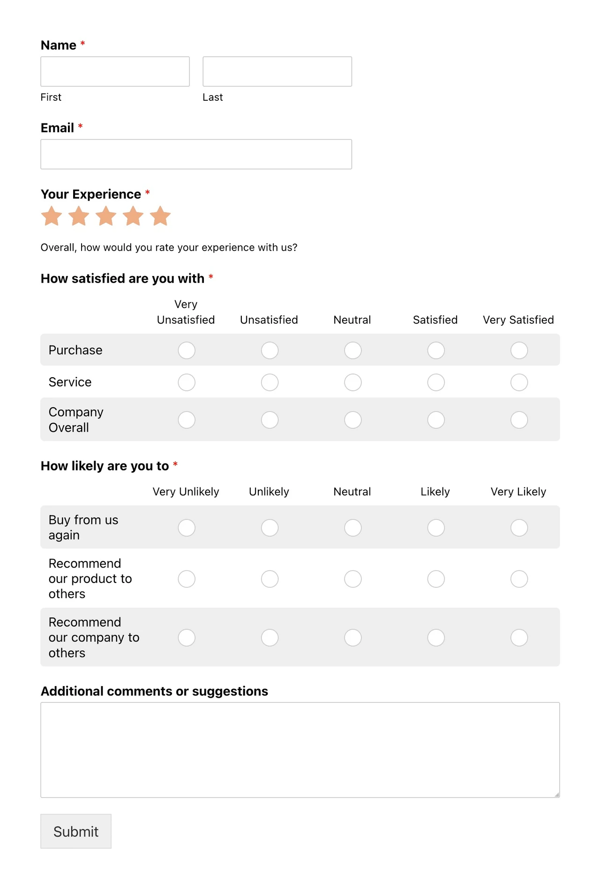Click the Additional comments text area

point(300,749)
